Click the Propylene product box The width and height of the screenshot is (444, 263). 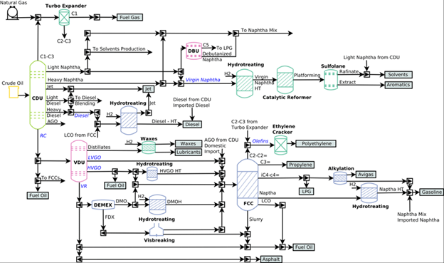coord(300,165)
